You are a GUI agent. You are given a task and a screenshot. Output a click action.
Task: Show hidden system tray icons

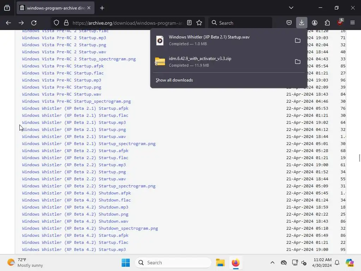tap(273, 263)
